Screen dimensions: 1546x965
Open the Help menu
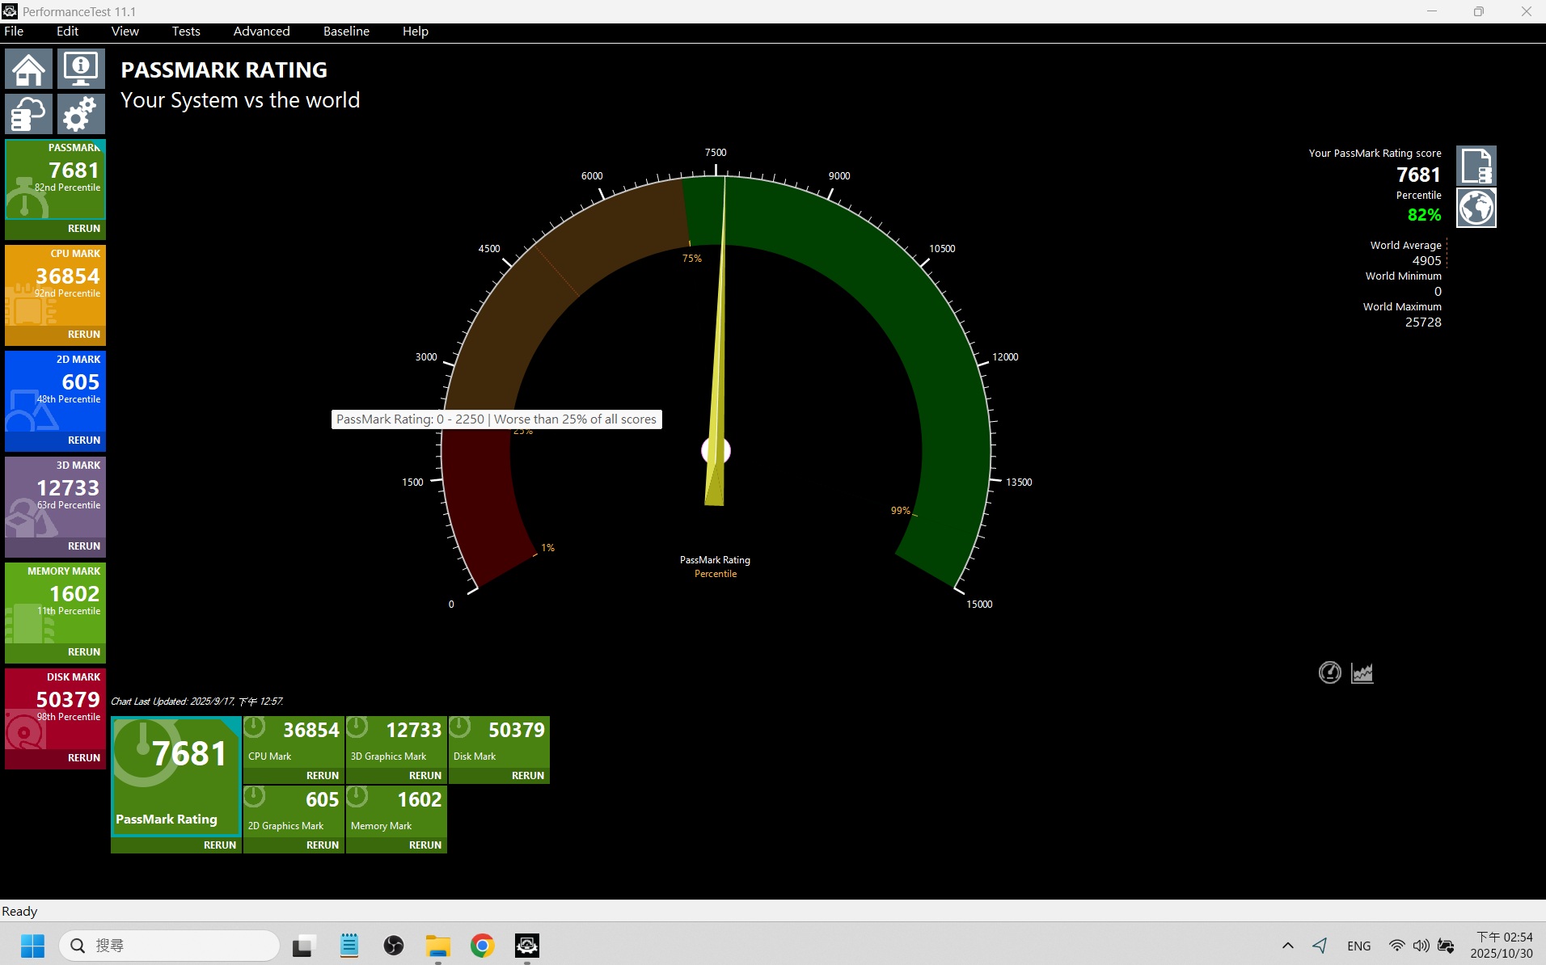416,31
